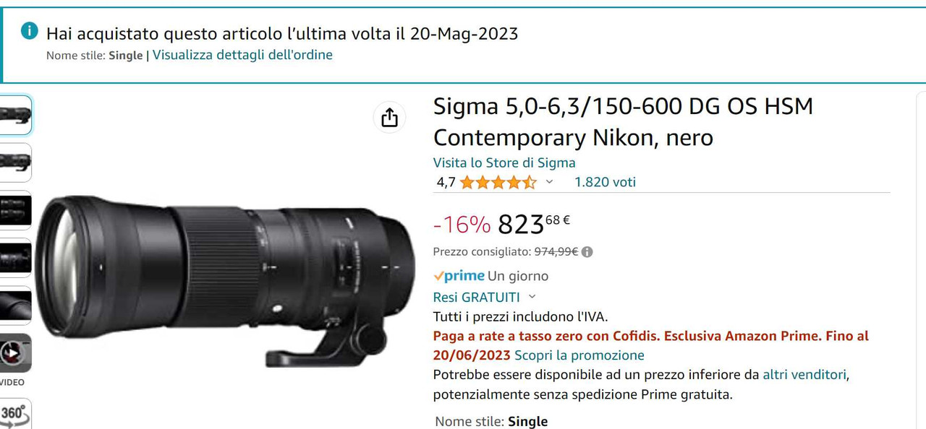Screen dimensions: 926x429
Task: Click Scopri la promozione link
Action: coord(579,355)
